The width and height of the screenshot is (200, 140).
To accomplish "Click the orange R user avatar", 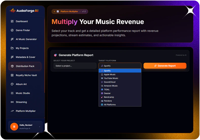I will 14,127.
